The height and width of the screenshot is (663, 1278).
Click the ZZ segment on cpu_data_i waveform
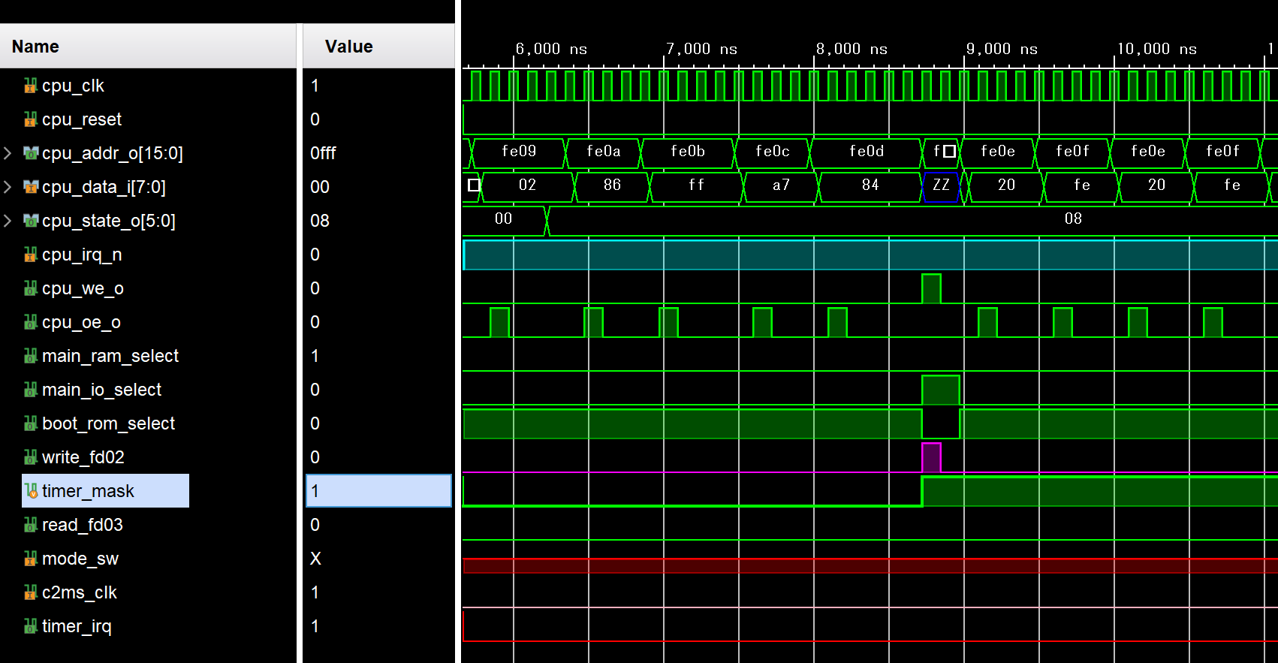(941, 185)
